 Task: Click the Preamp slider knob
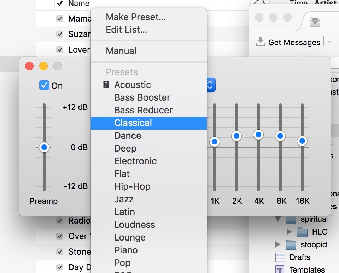click(44, 148)
